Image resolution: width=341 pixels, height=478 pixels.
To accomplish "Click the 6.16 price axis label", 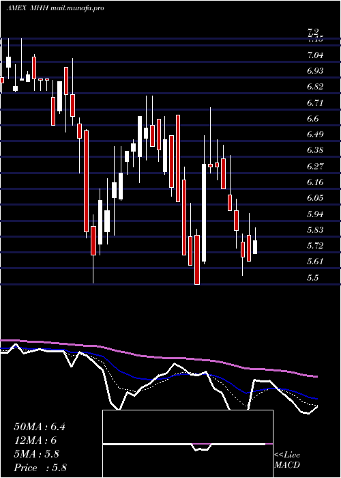I will [x=315, y=182].
